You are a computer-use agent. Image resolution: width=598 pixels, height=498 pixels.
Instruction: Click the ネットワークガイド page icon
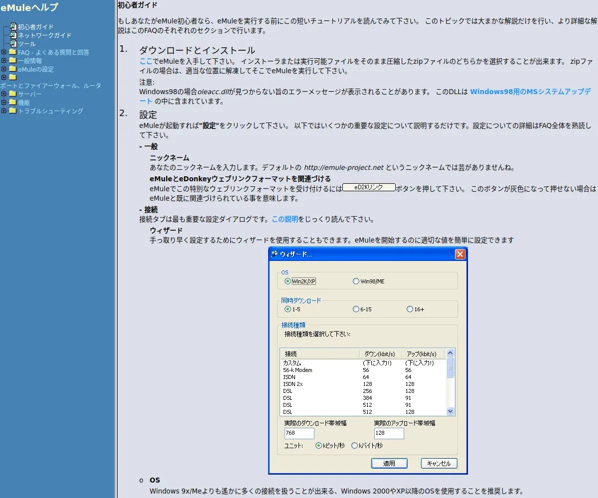pos(13,35)
